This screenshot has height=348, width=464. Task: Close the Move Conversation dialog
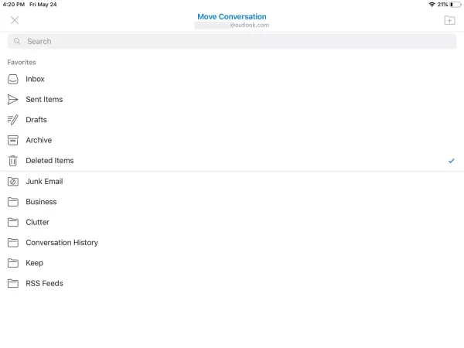click(x=15, y=20)
